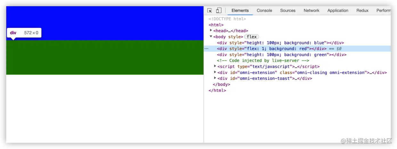This screenshot has width=397, height=149.
Task: Toggle the device toolbar icon
Action: (x=219, y=11)
